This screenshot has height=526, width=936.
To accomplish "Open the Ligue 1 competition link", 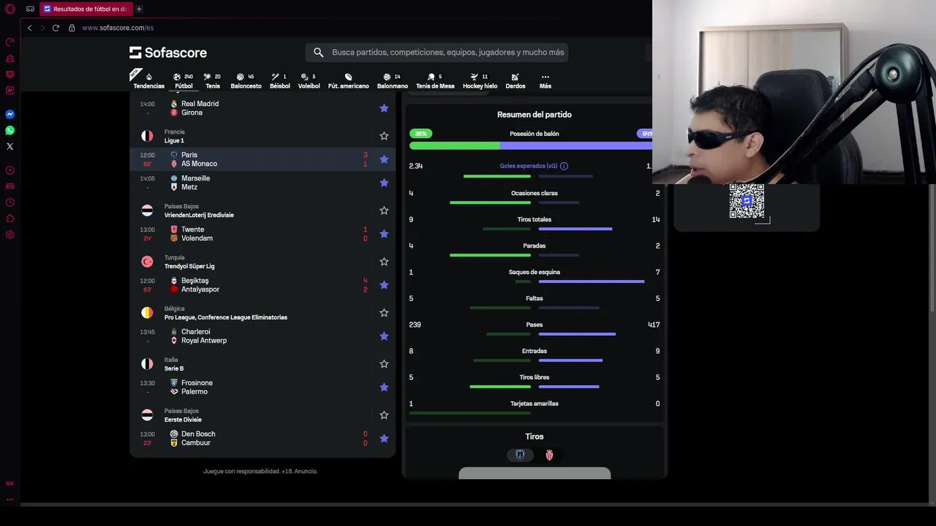I will coord(174,140).
